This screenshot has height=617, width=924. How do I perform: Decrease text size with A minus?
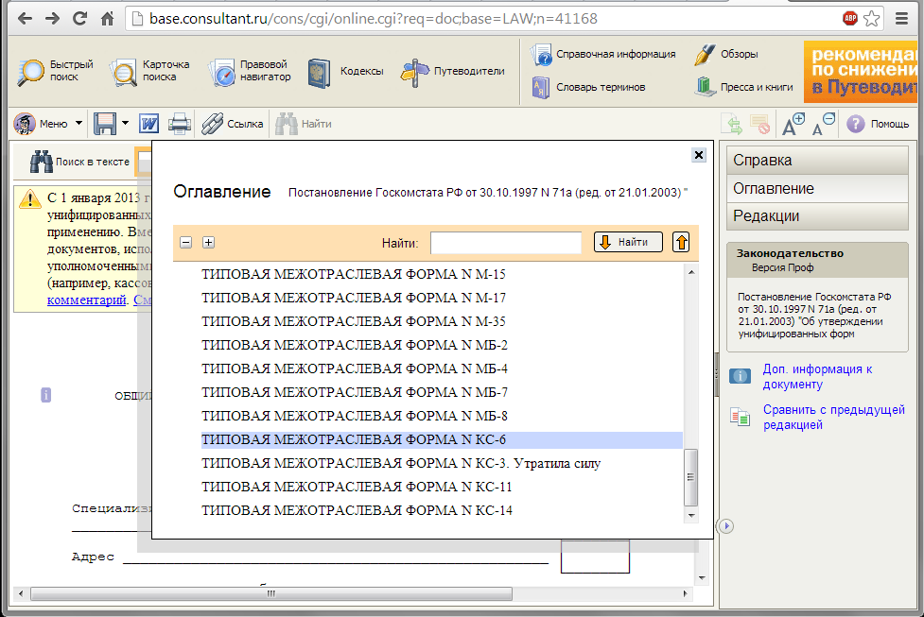click(824, 124)
